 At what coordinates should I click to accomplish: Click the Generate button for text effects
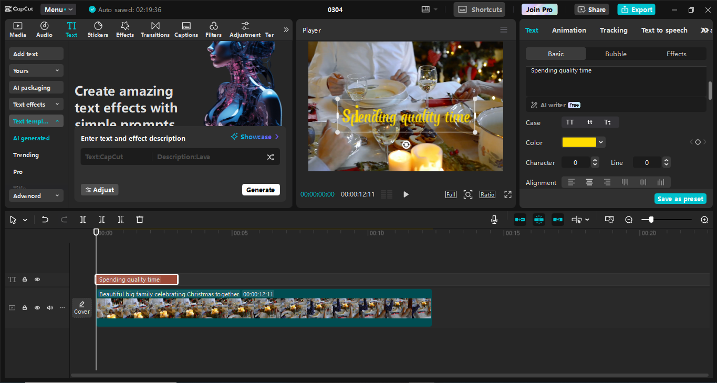click(x=261, y=190)
